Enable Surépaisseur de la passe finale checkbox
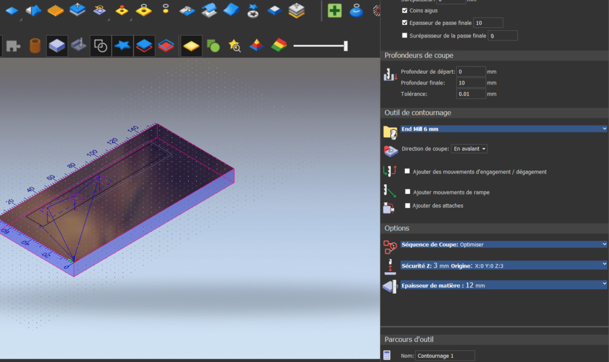Image resolution: width=609 pixels, height=362 pixels. click(x=404, y=35)
